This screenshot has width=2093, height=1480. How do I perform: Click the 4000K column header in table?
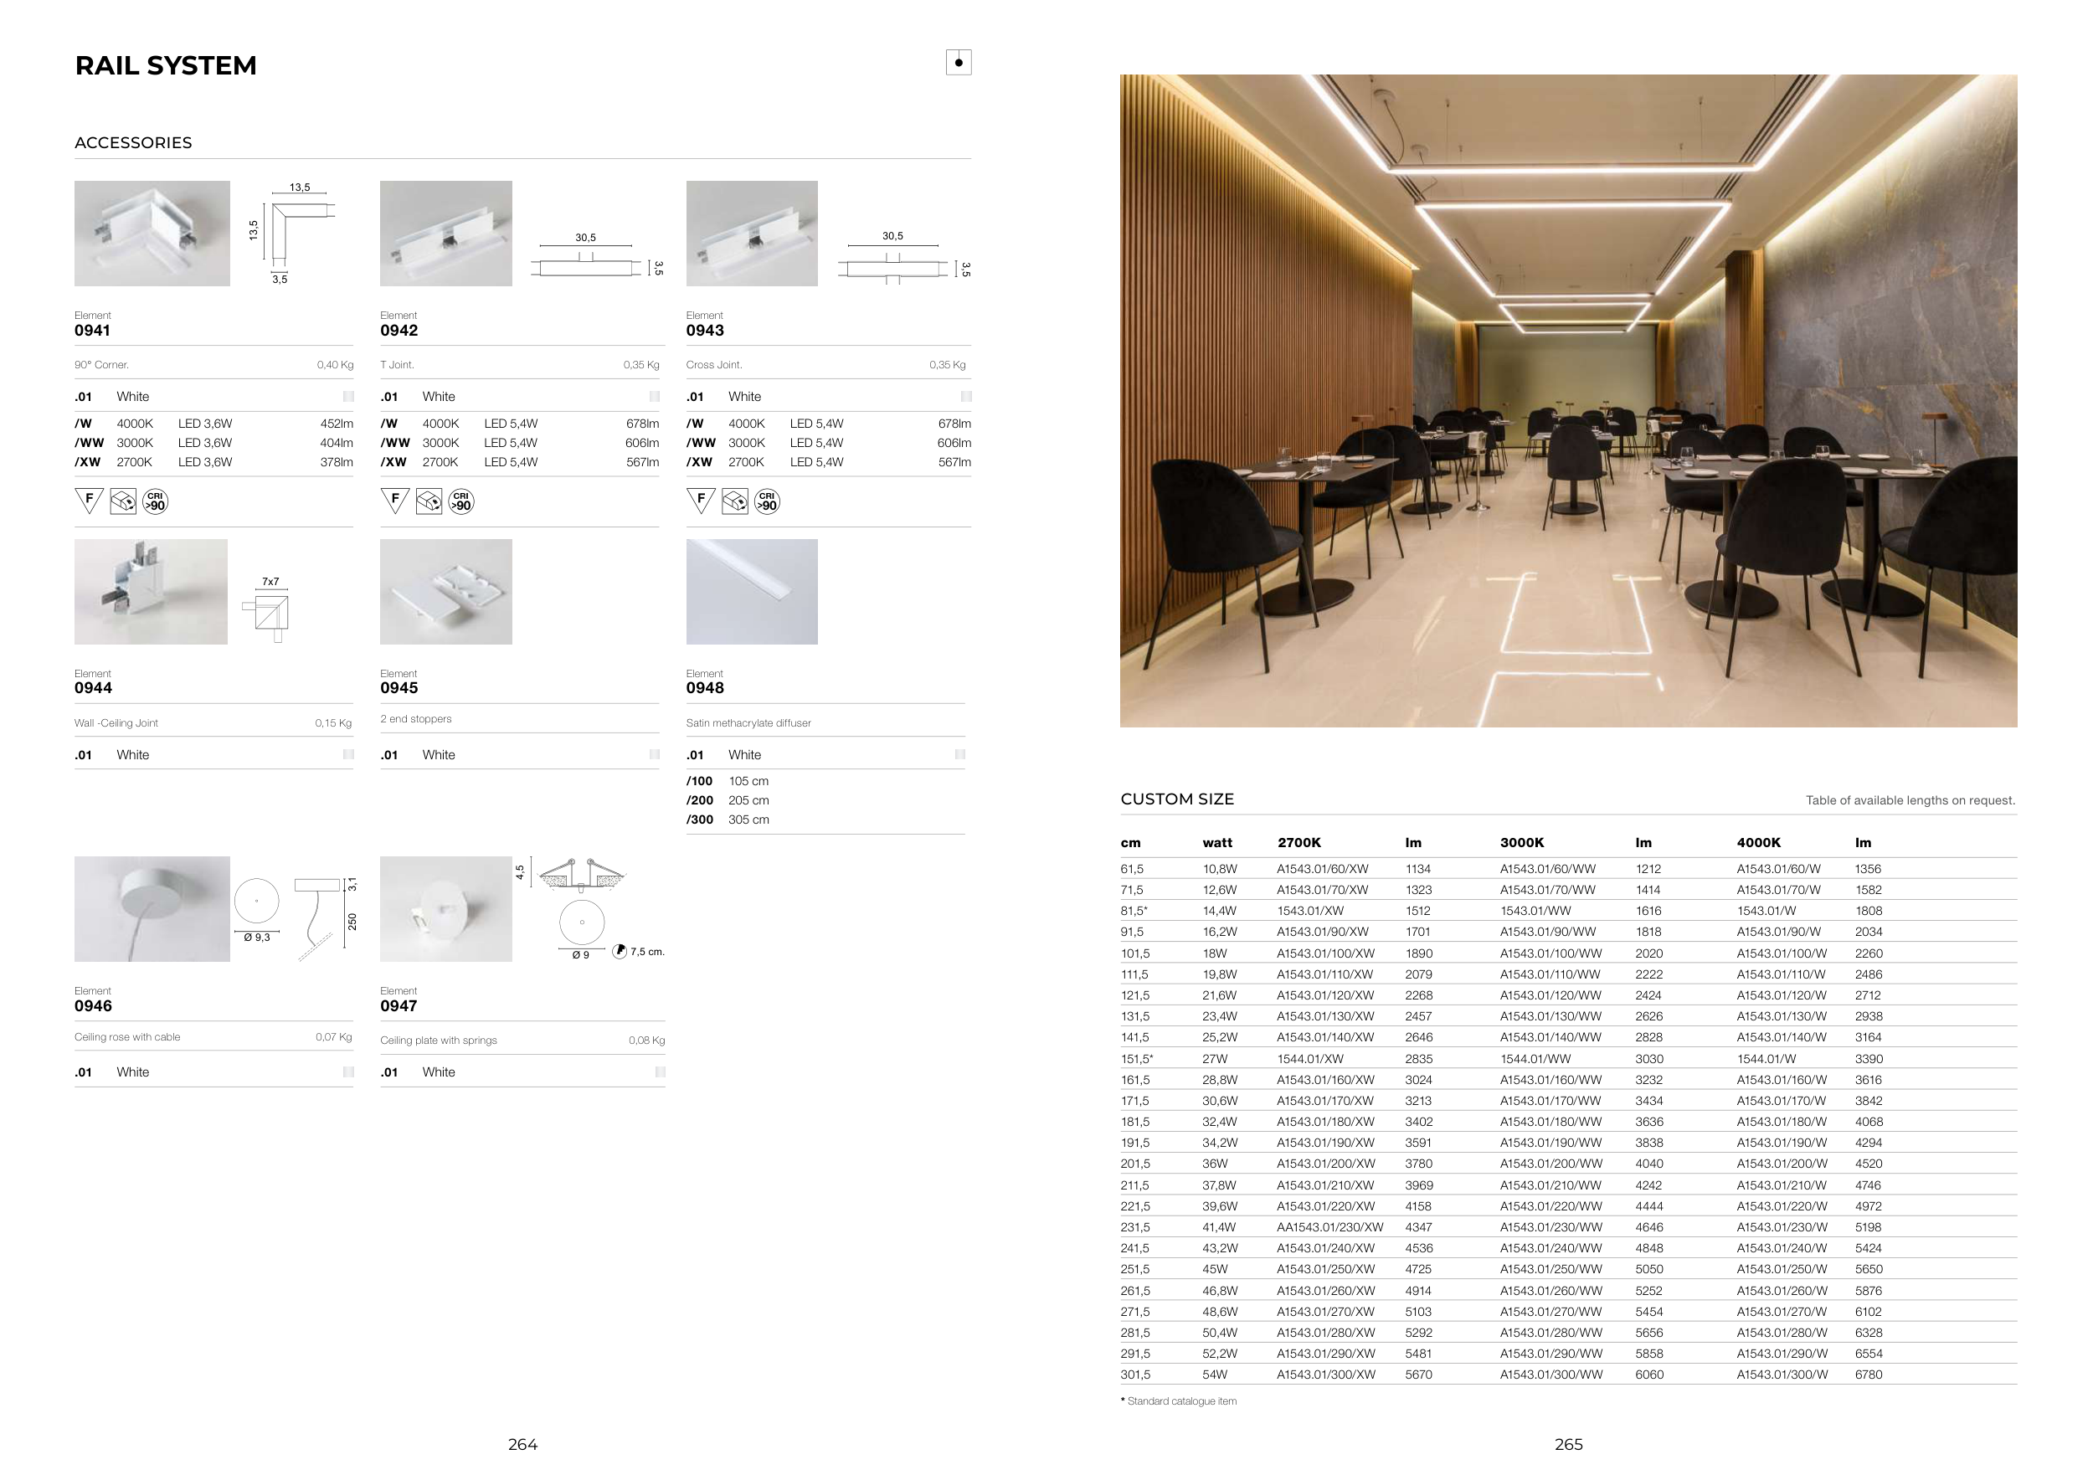click(x=1758, y=843)
